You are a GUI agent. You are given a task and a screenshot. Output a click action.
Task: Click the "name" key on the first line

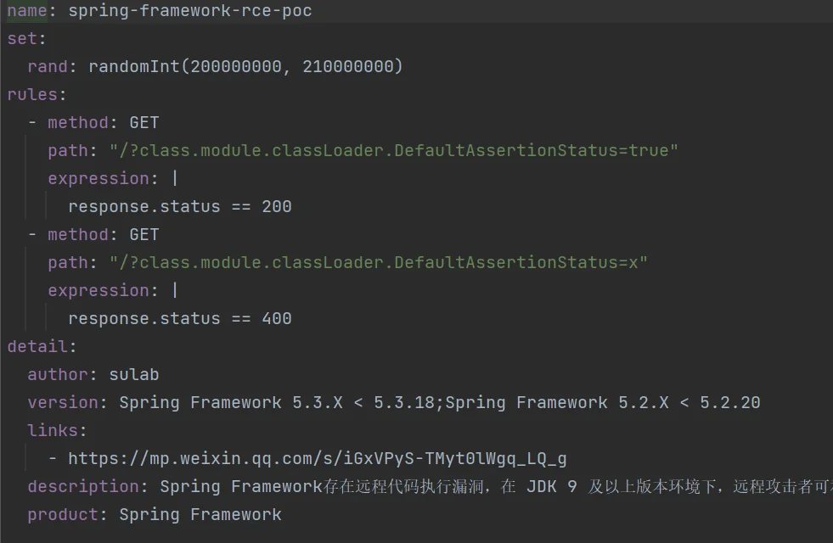(27, 11)
